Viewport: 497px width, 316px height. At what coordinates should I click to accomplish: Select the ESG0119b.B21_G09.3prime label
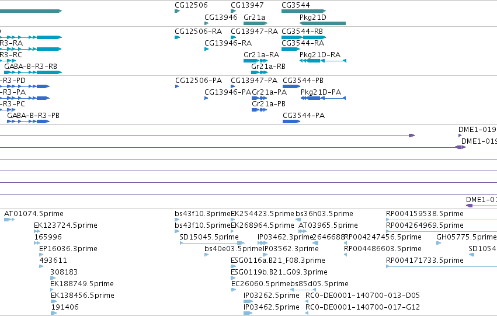pos(279,272)
